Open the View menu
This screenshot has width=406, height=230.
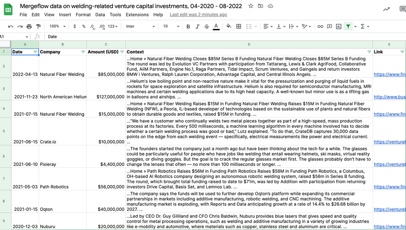pyautogui.click(x=49, y=15)
